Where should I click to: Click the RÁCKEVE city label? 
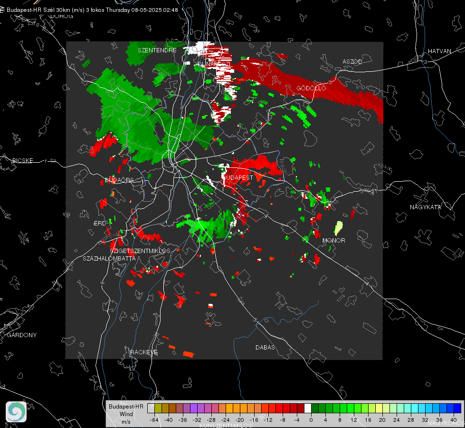point(144,352)
